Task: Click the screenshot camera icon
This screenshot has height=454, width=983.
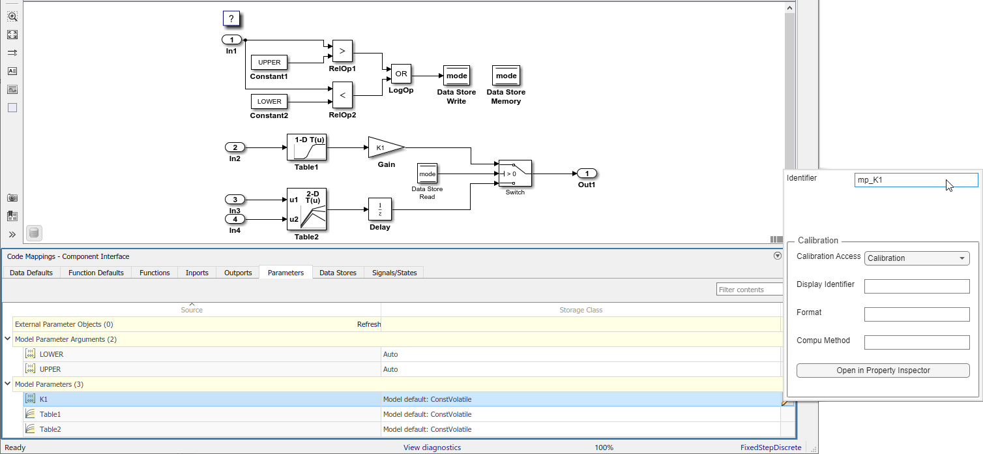Action: 12,198
